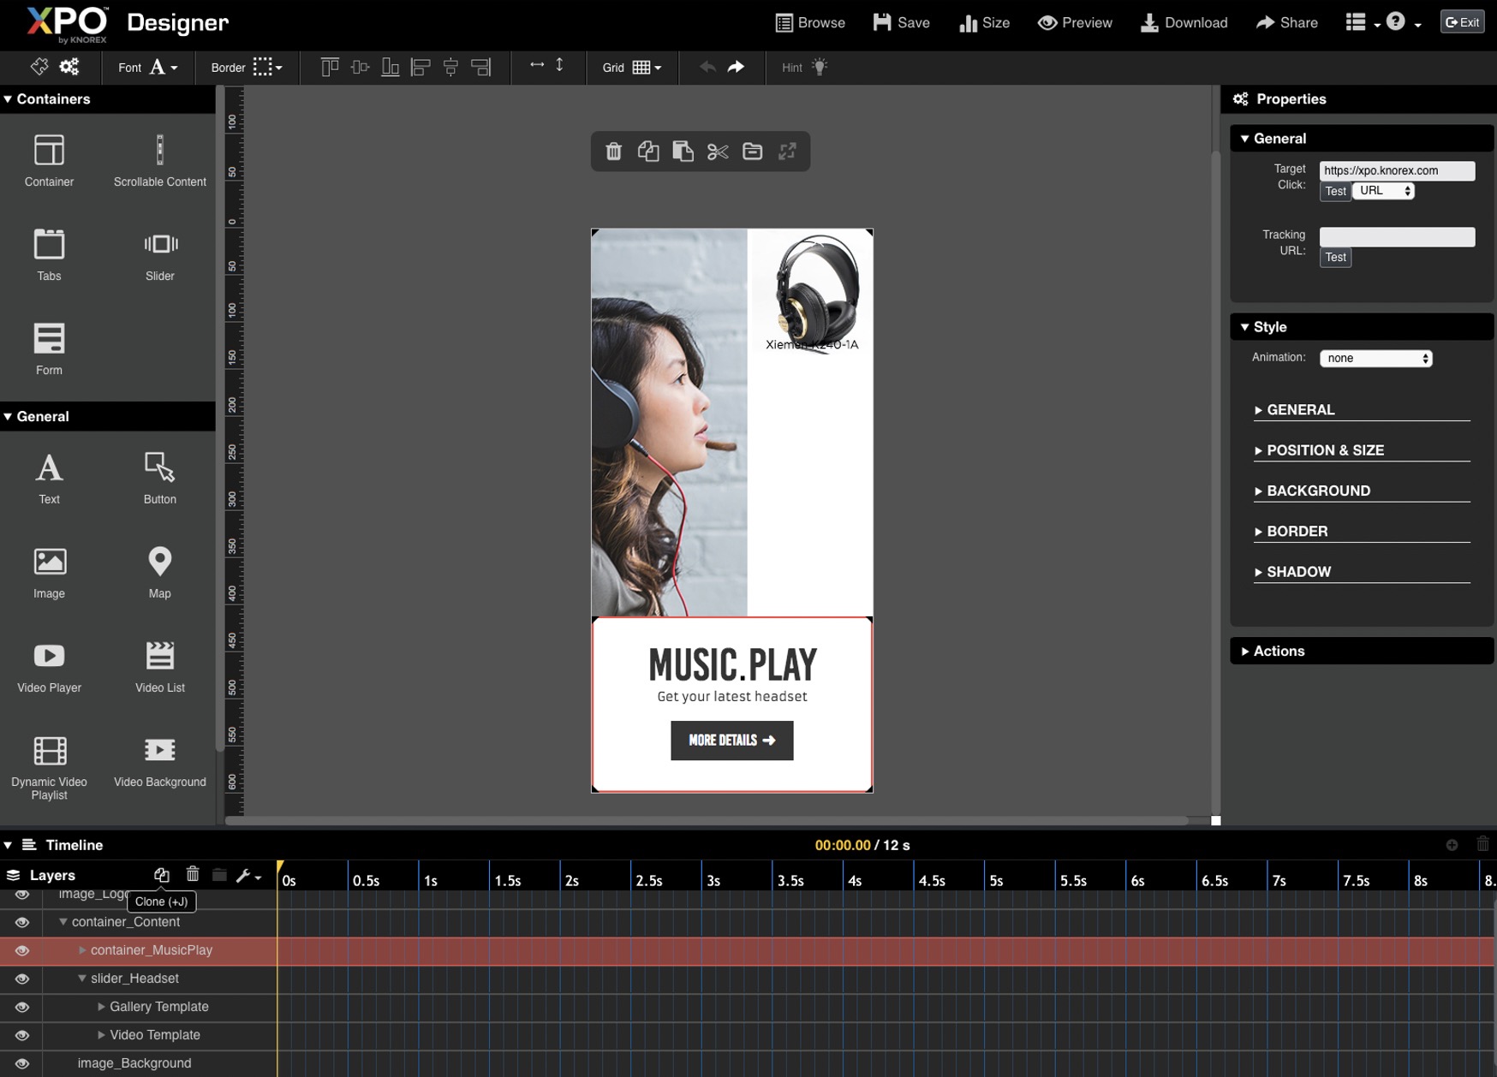Open the Animation dropdown
This screenshot has width=1497, height=1077.
[x=1375, y=358]
